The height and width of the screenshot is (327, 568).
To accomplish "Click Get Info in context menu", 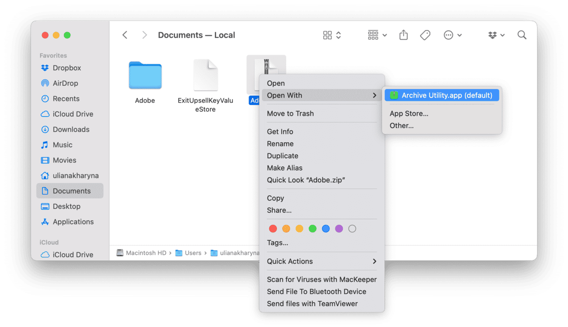I will point(280,132).
